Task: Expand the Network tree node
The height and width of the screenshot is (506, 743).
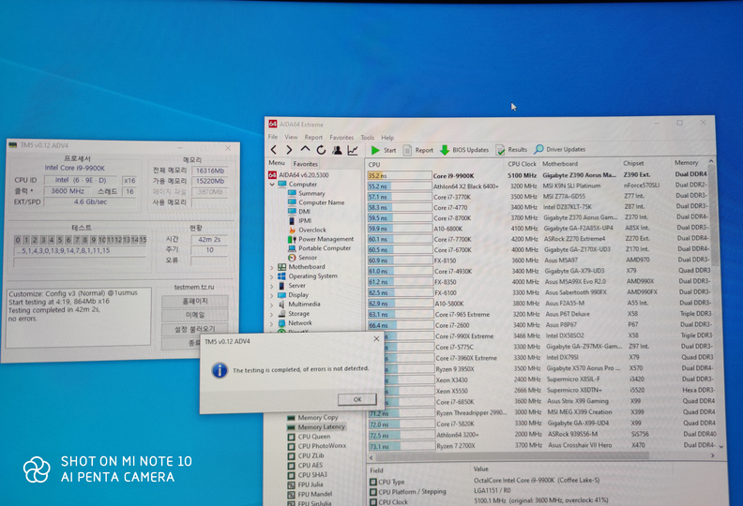Action: click(272, 324)
